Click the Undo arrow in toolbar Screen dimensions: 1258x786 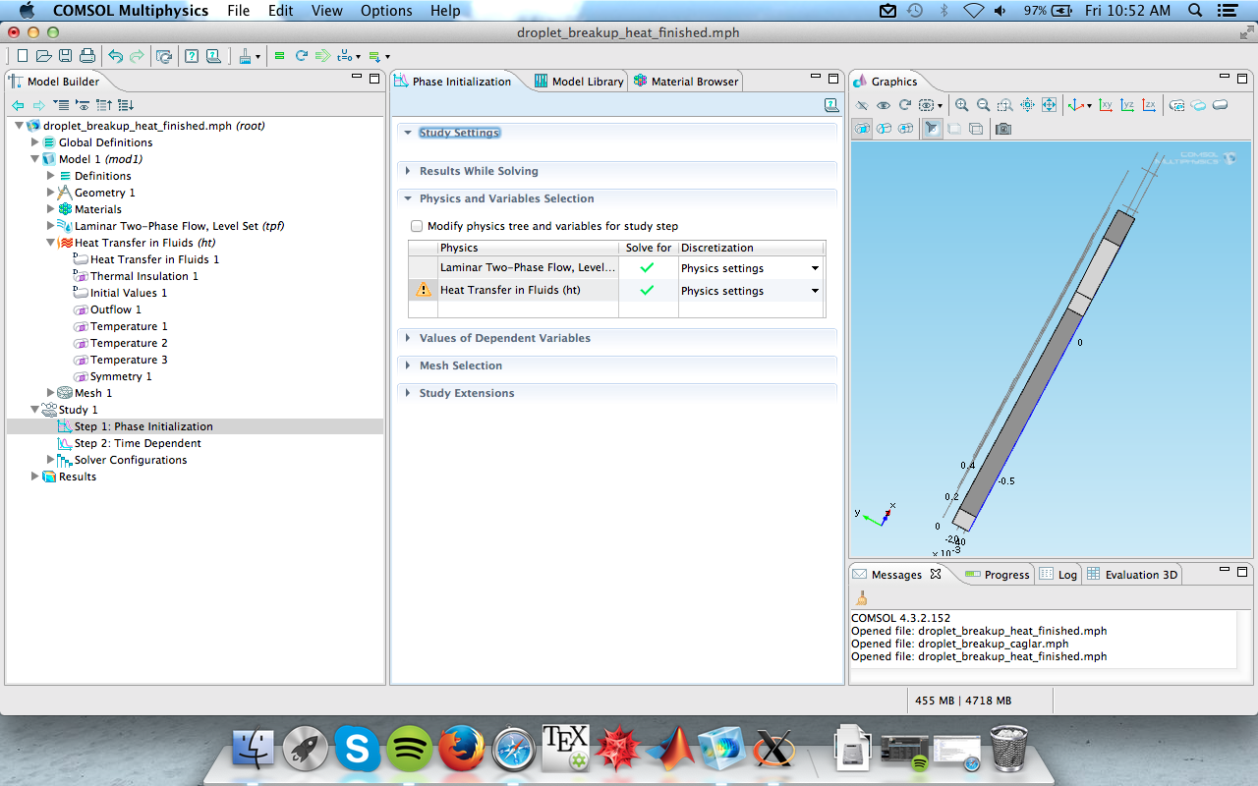(x=115, y=56)
